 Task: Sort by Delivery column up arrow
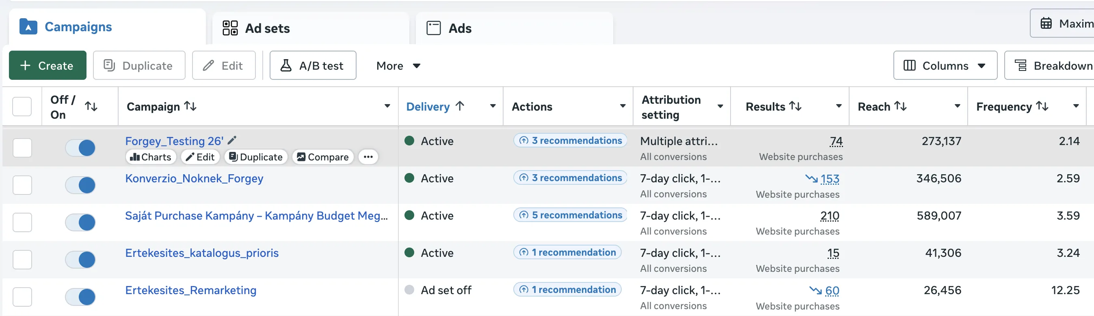[x=460, y=106]
